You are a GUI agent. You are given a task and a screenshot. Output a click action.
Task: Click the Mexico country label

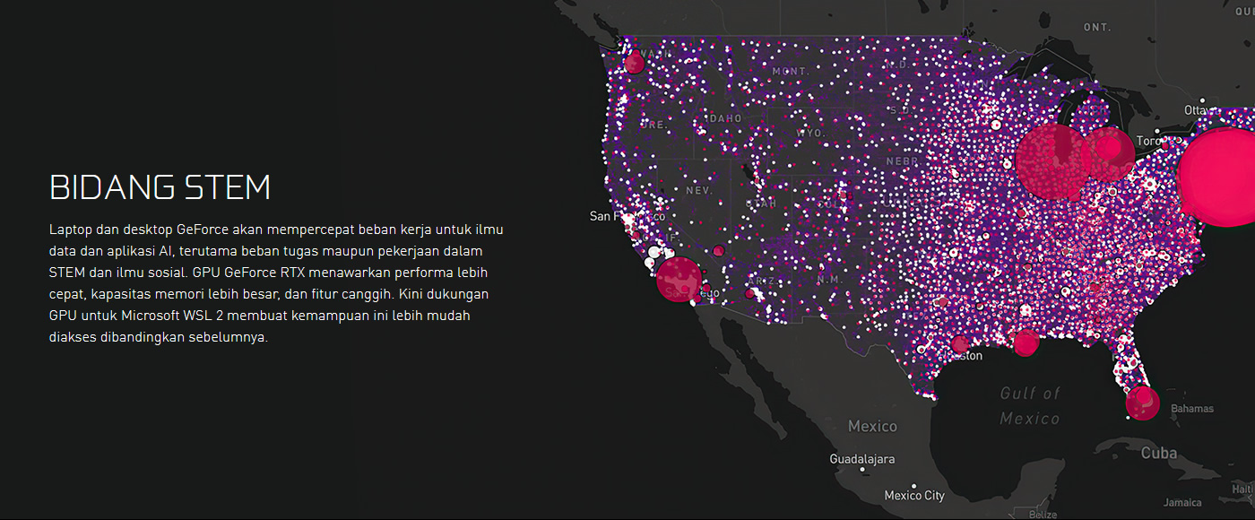(x=872, y=426)
